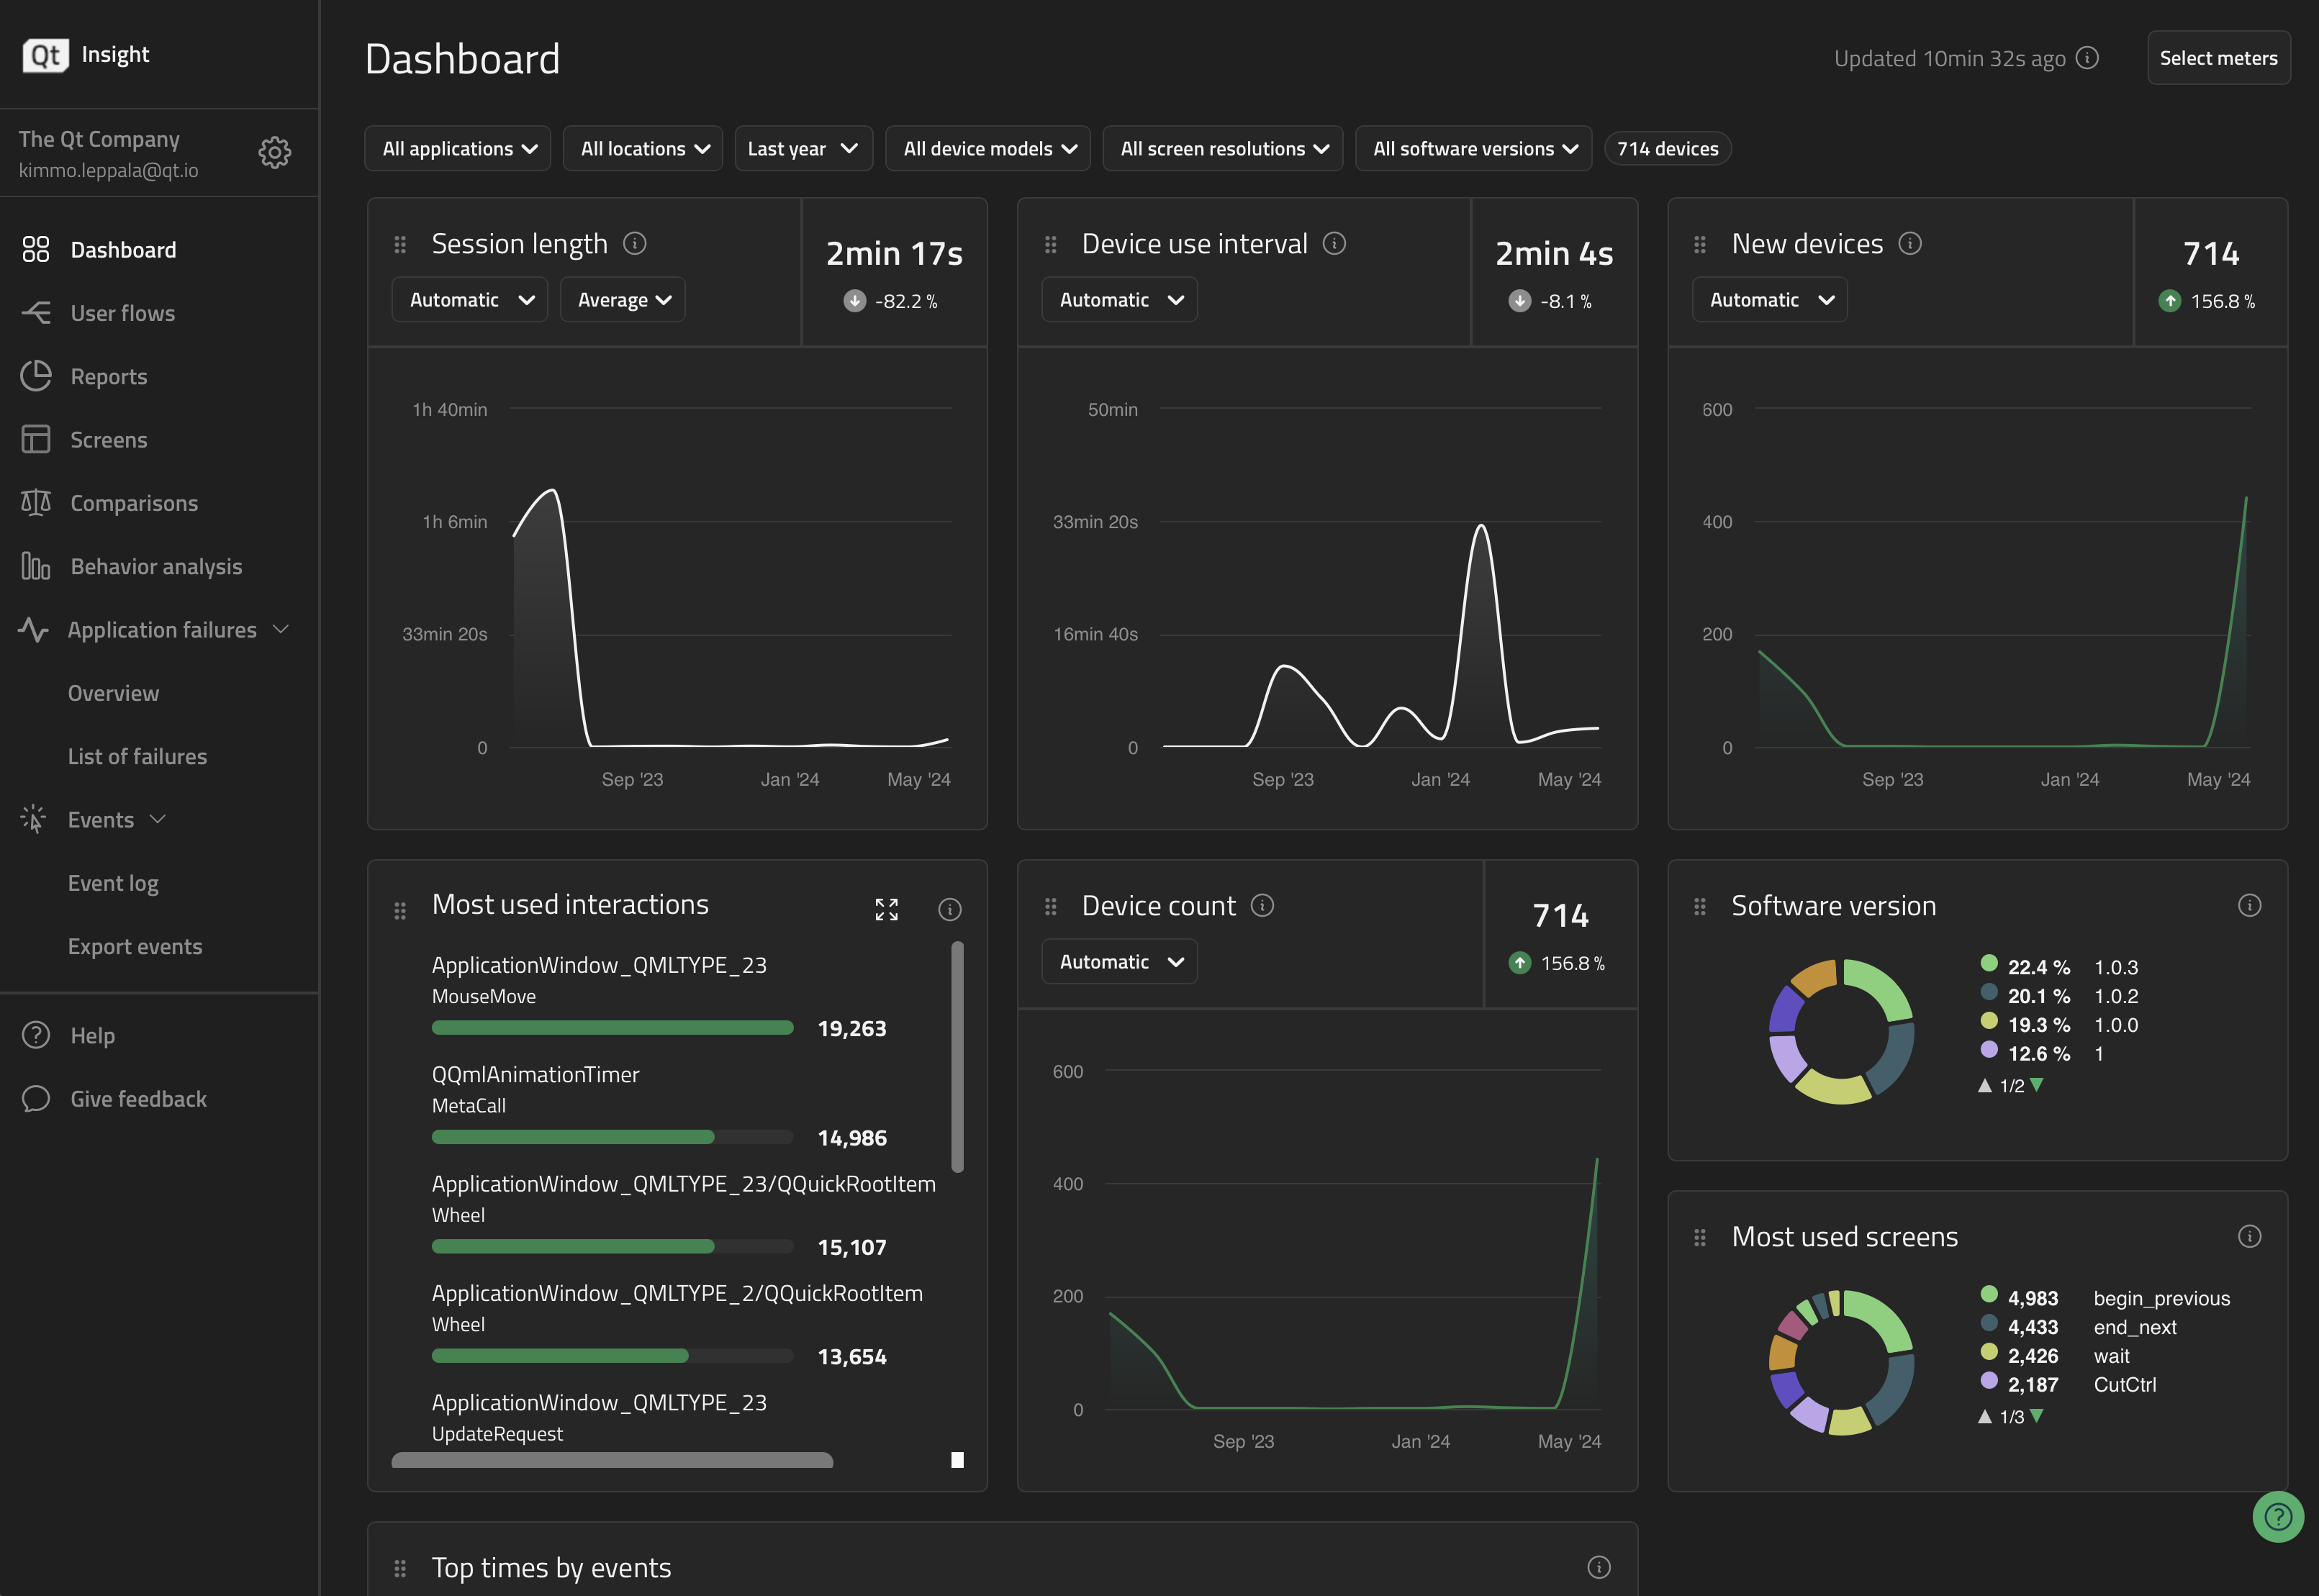Viewport: 2319px width, 1596px height.
Task: Open the Average dropdown in Session length
Action: point(623,300)
